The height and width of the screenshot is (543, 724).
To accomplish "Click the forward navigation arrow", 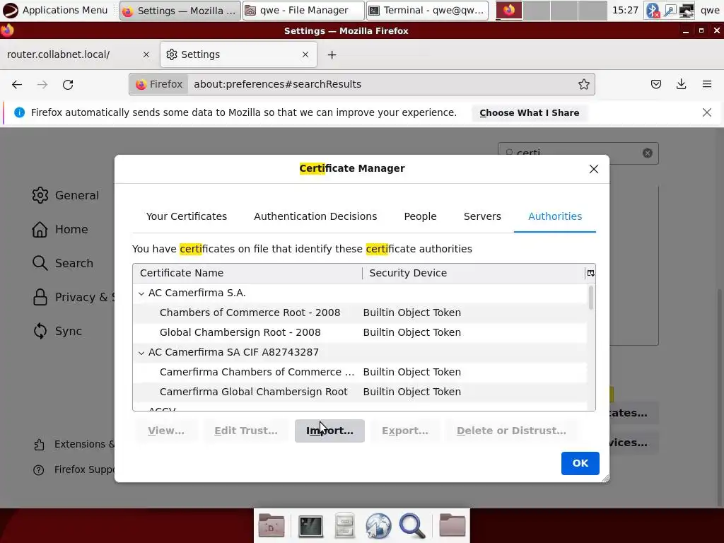I will [x=42, y=85].
